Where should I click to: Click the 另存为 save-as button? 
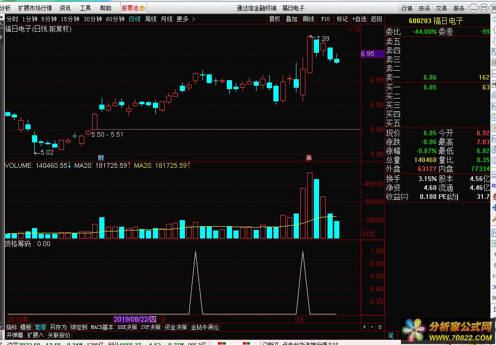pyautogui.click(x=58, y=327)
